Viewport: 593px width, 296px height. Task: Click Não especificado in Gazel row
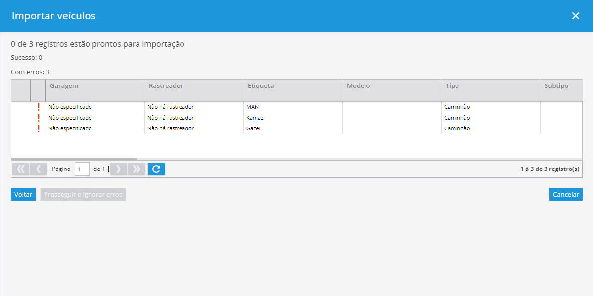click(x=70, y=129)
